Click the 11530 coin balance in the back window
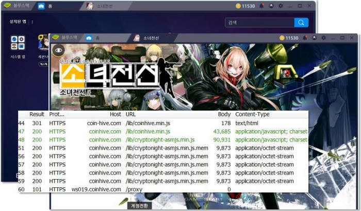The height and width of the screenshot is (211, 361). point(245,6)
